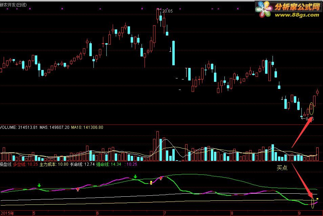Screen dimensions: 323x216
Task: Jump to month 6 on time axis
Action: click(x=98, y=213)
